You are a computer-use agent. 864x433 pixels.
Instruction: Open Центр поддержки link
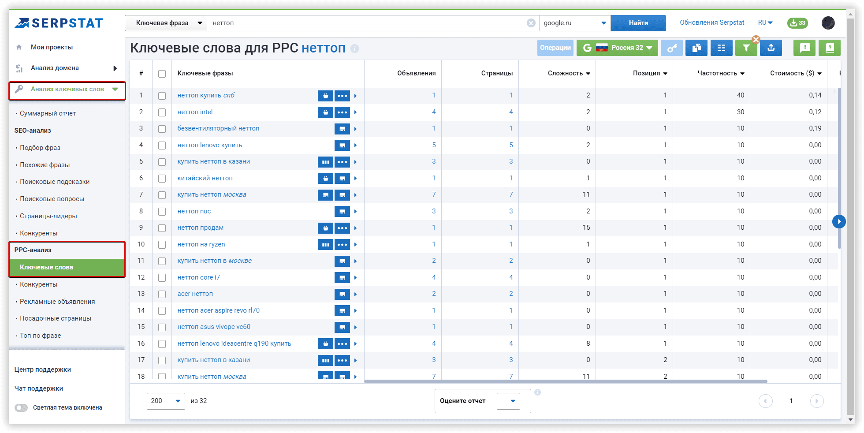click(x=42, y=370)
